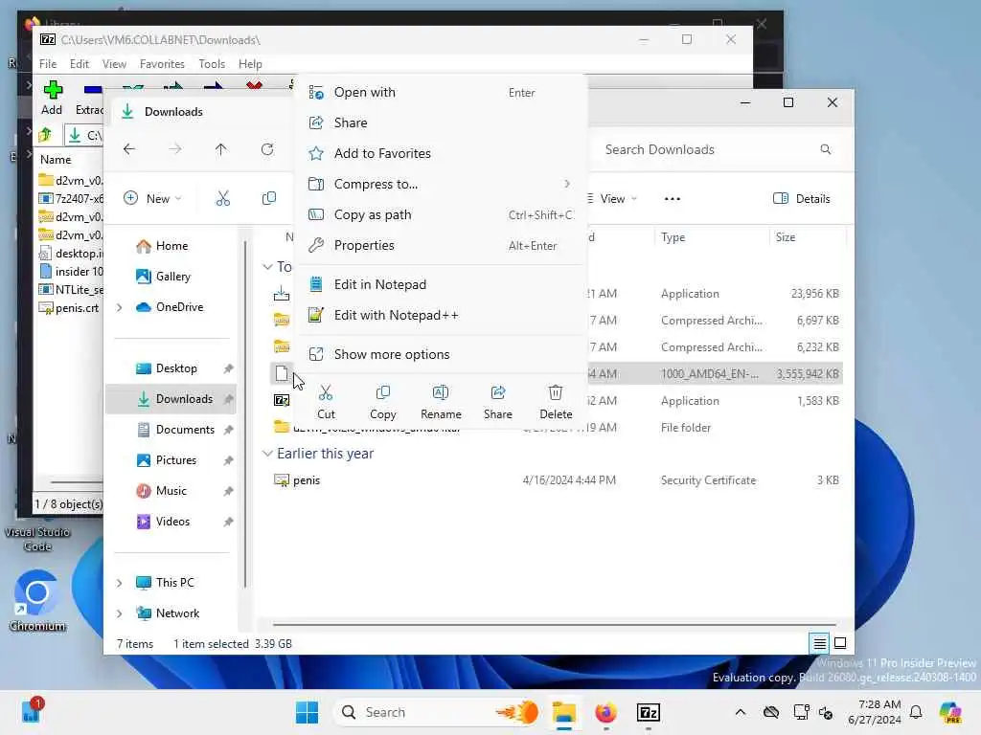Choose Edit in Notepad
Image resolution: width=981 pixels, height=735 pixels.
tap(440, 284)
